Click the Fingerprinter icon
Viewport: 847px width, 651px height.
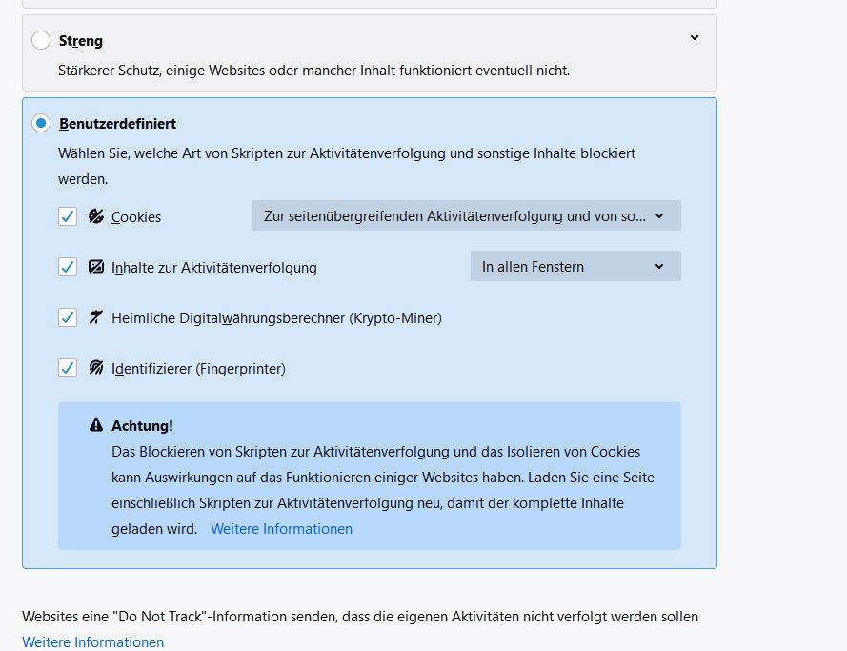pyautogui.click(x=96, y=368)
